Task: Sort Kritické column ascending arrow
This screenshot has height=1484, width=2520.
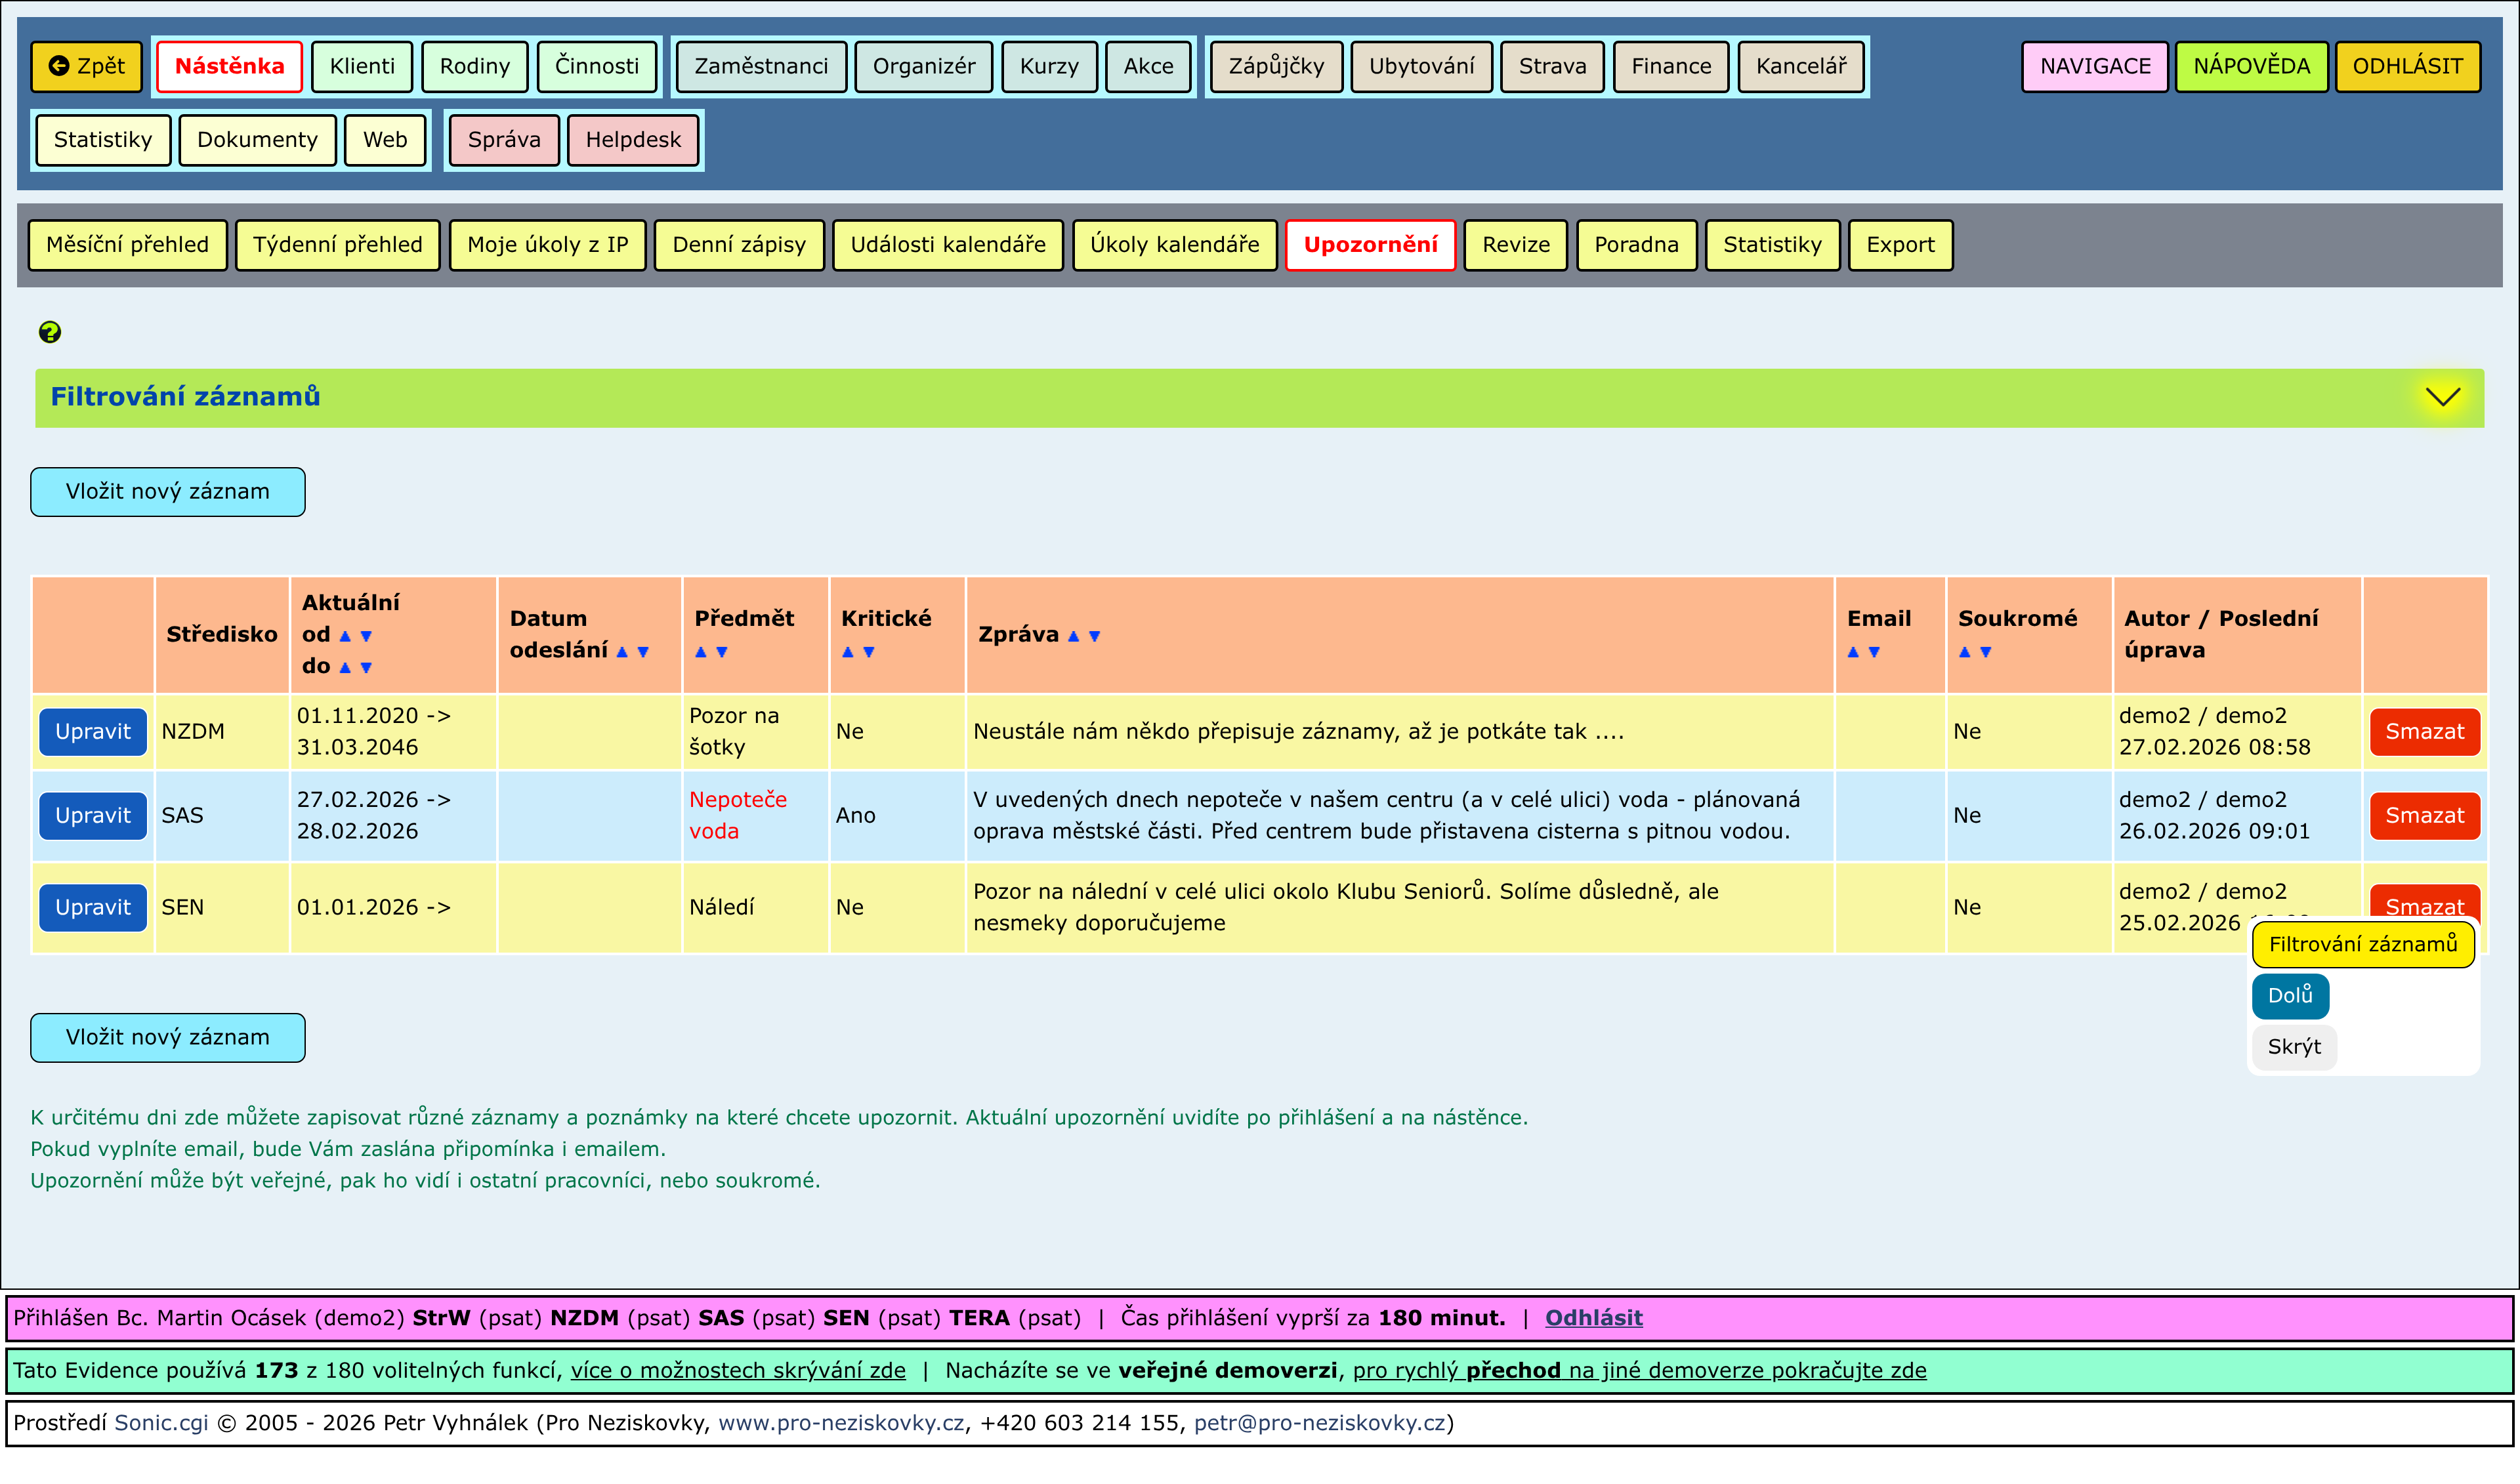Action: pos(848,652)
